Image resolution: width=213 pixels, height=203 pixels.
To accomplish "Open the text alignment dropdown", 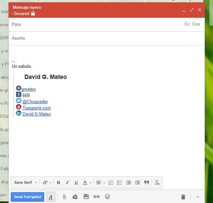I will coord(100,183).
